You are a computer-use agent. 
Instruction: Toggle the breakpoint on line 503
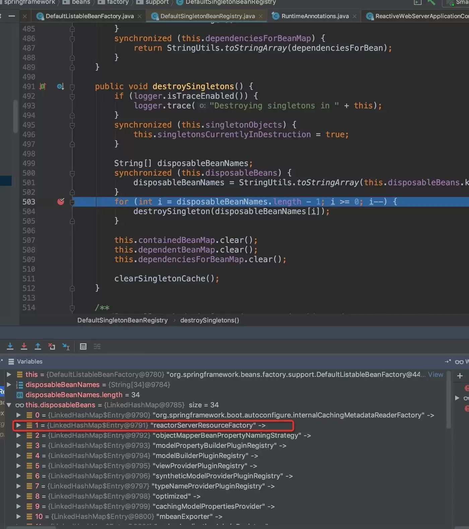click(x=61, y=201)
